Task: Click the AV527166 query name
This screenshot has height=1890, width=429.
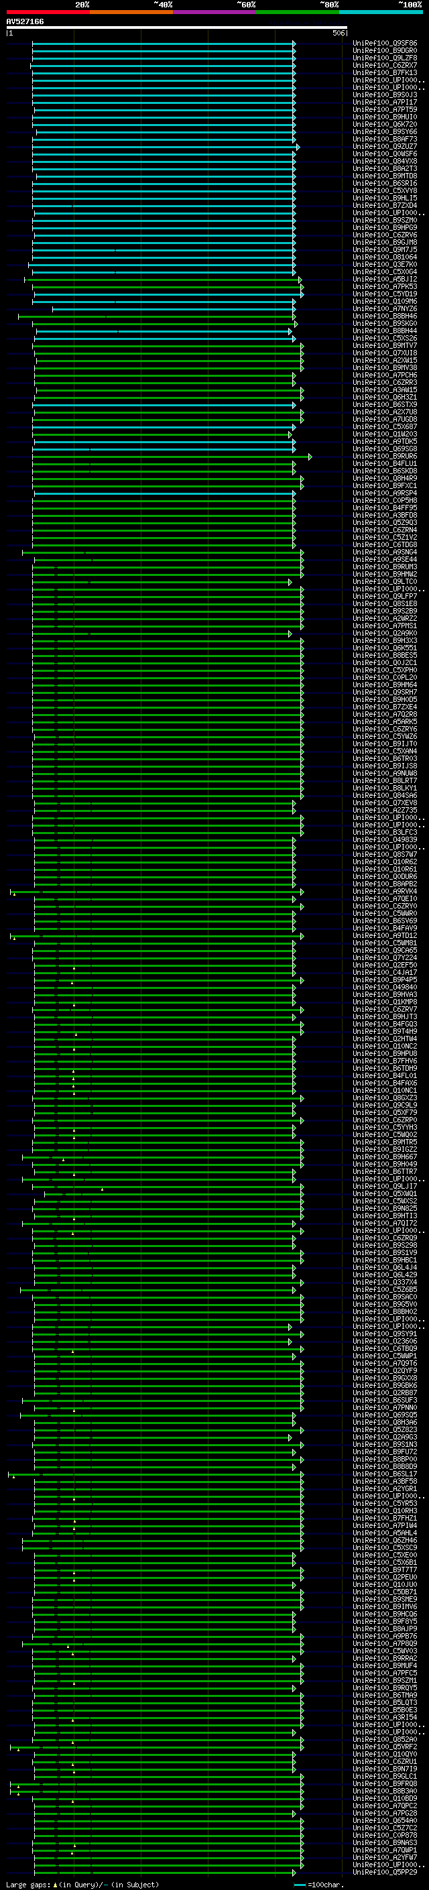Action: [25, 22]
